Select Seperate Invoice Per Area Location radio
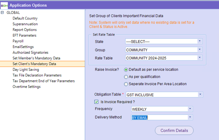Image resolution: width=219 pixels, height=140 pixels. [126, 84]
